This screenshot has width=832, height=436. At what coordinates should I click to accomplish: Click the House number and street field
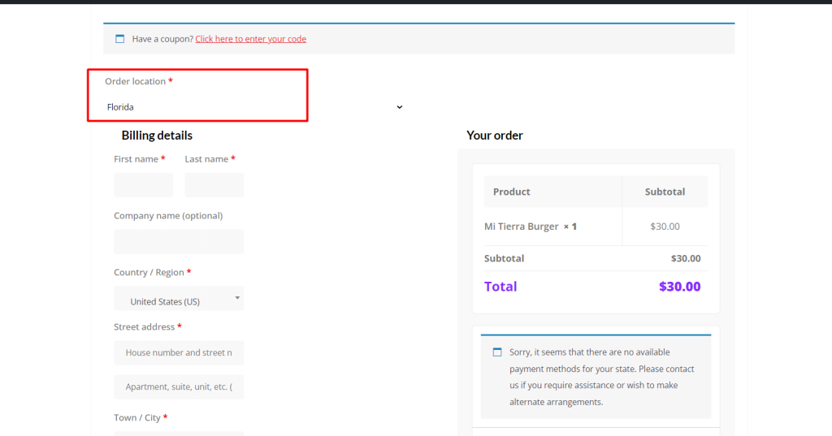click(x=179, y=352)
